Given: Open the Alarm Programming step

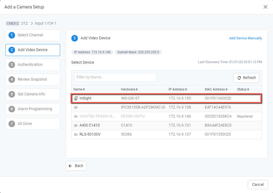Looking at the screenshot, I should point(33,109).
